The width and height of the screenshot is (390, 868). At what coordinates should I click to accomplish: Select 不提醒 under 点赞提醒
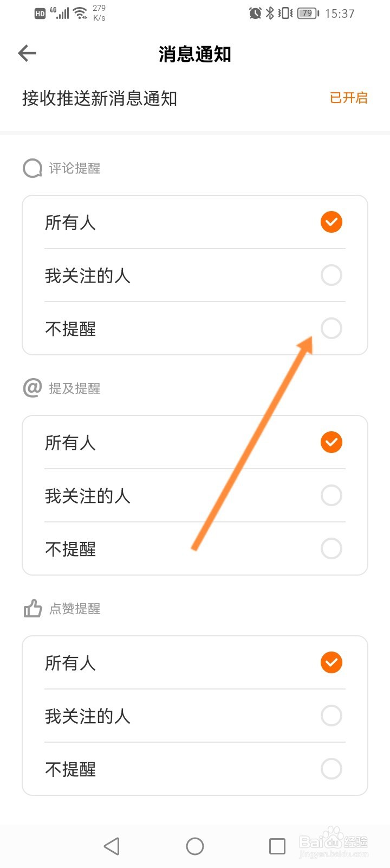tap(331, 769)
